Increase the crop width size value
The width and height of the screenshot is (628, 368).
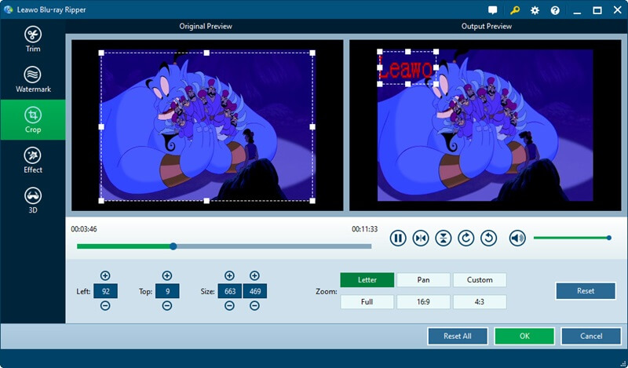tap(229, 275)
